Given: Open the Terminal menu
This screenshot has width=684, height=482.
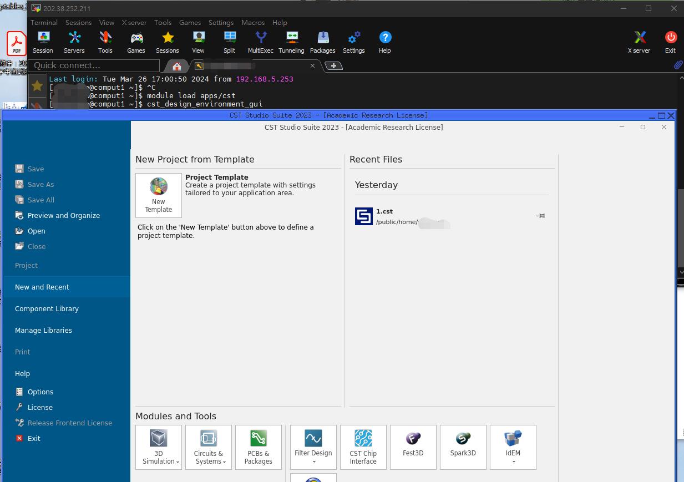Looking at the screenshot, I should click(44, 23).
